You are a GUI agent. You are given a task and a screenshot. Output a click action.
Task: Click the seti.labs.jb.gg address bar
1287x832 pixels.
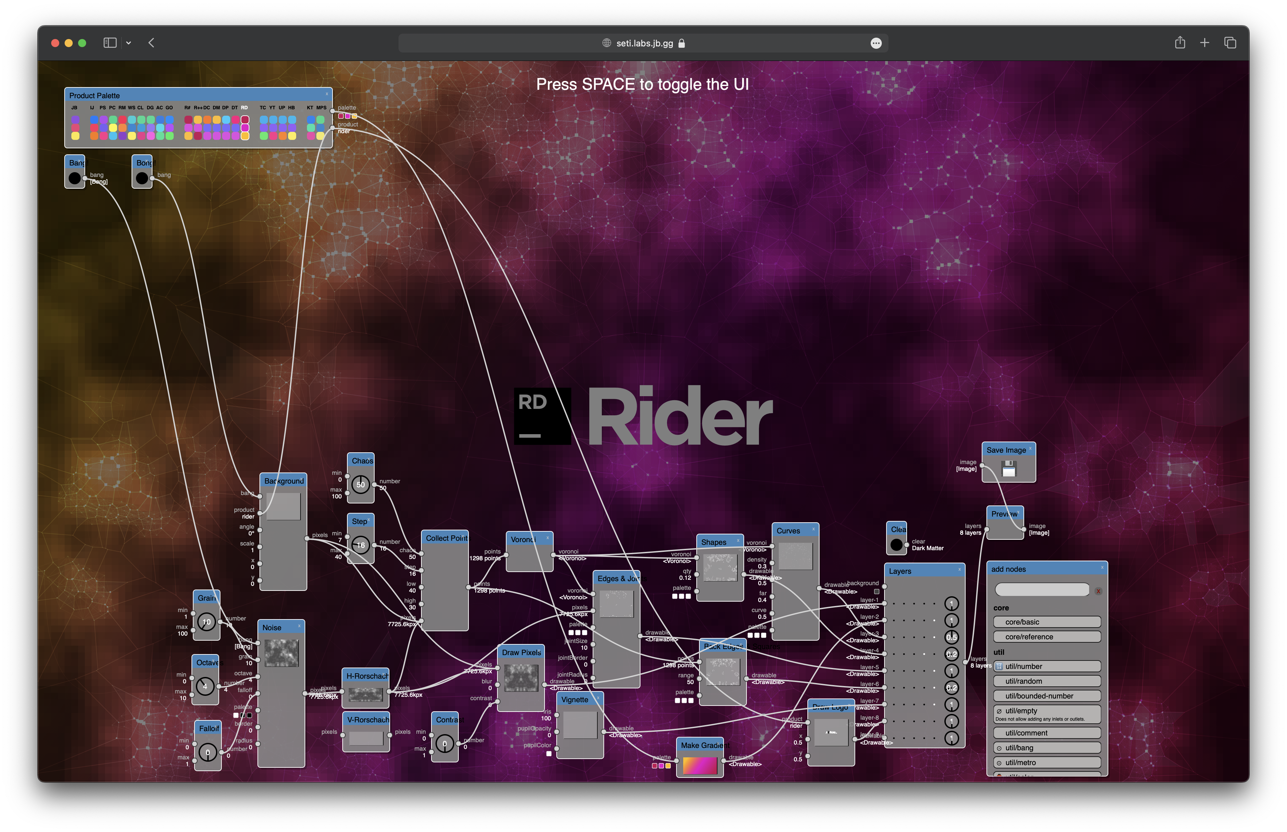pyautogui.click(x=643, y=43)
